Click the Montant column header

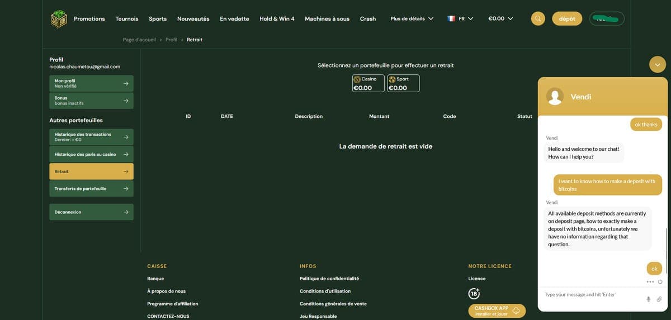click(x=379, y=116)
